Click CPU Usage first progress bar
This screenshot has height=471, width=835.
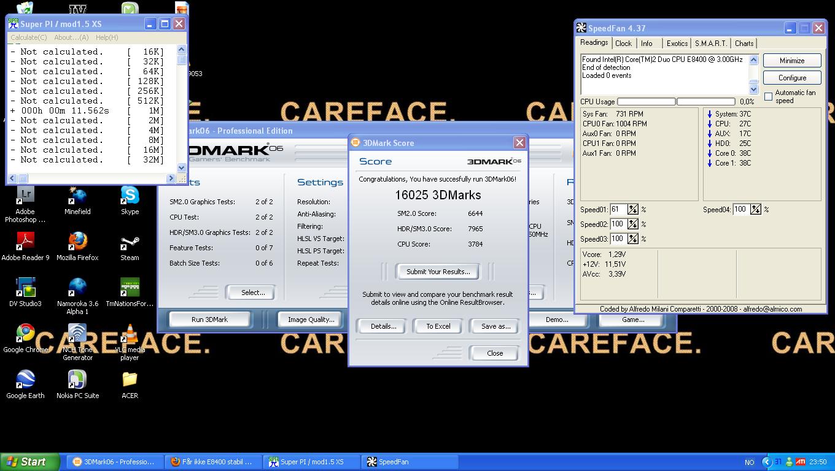646,102
